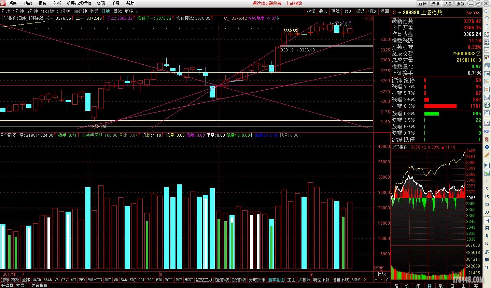Open the quote list icon in sidebar
Image resolution: width=491 pixels, height=288 pixels.
487,35
